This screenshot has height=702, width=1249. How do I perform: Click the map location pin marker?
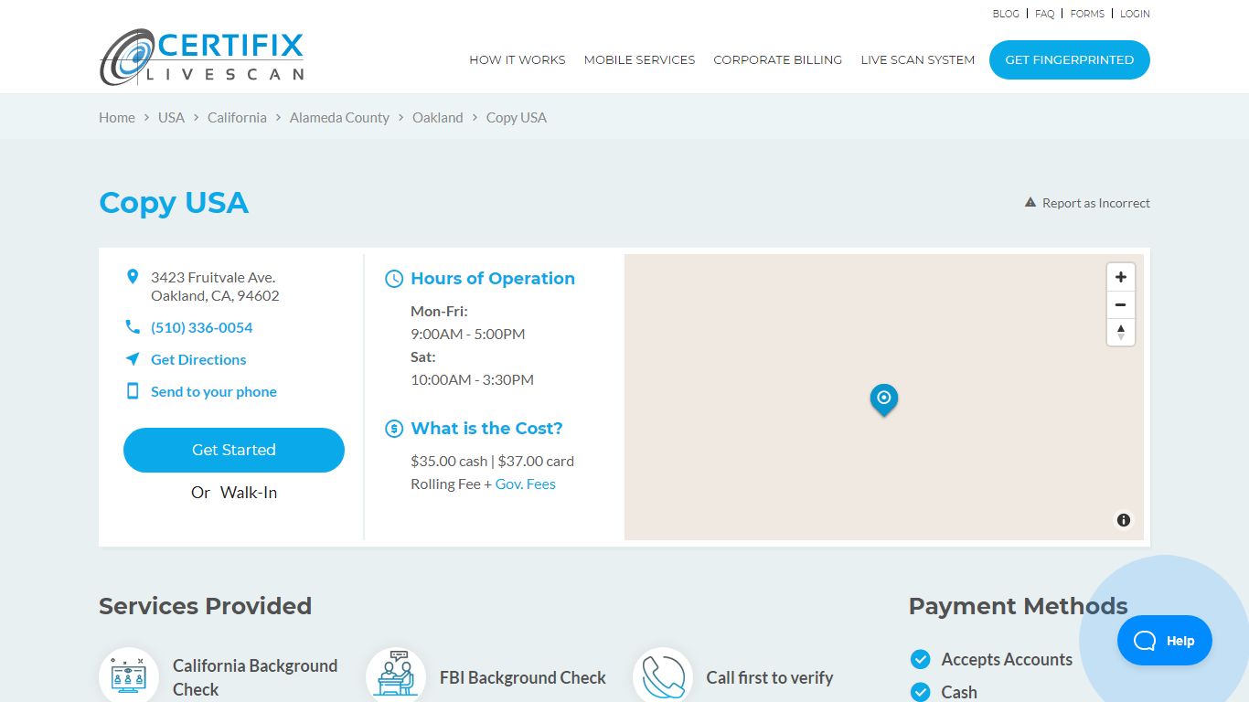[x=883, y=399]
